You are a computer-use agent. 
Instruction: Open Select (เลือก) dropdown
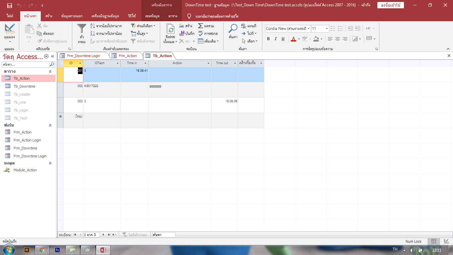click(x=249, y=41)
